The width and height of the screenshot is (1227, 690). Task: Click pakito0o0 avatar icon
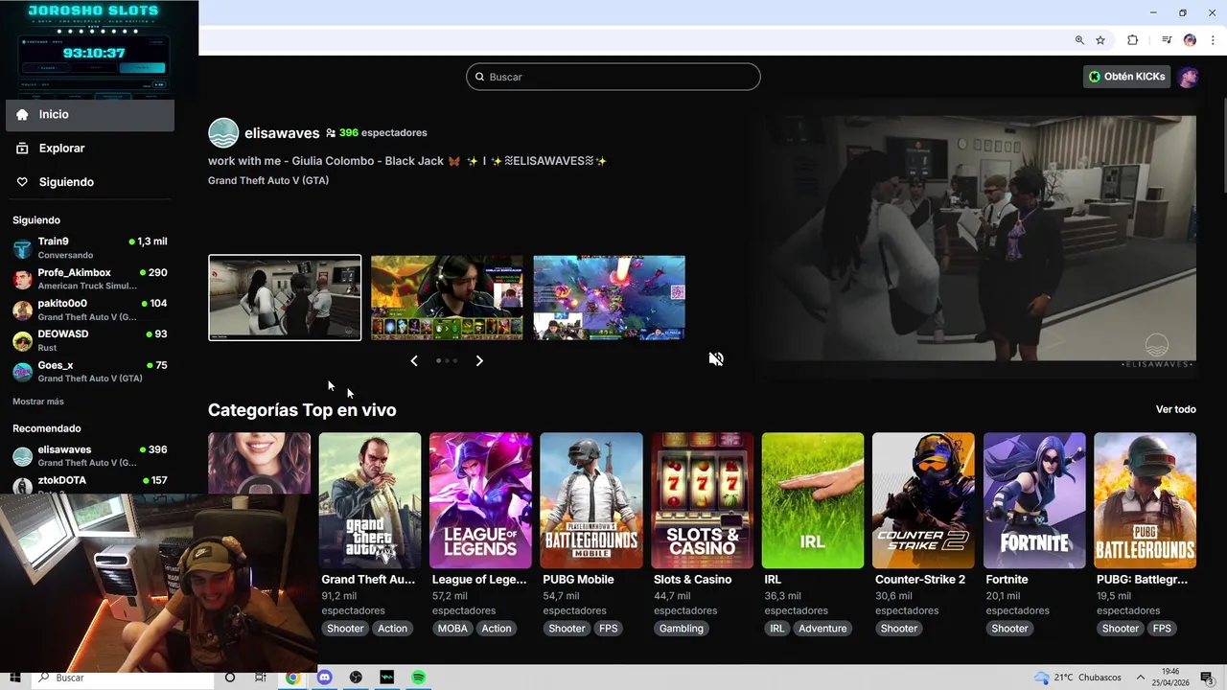click(22, 310)
